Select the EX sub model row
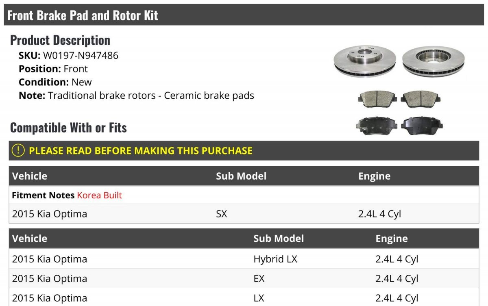The width and height of the screenshot is (488, 306). 244,278
